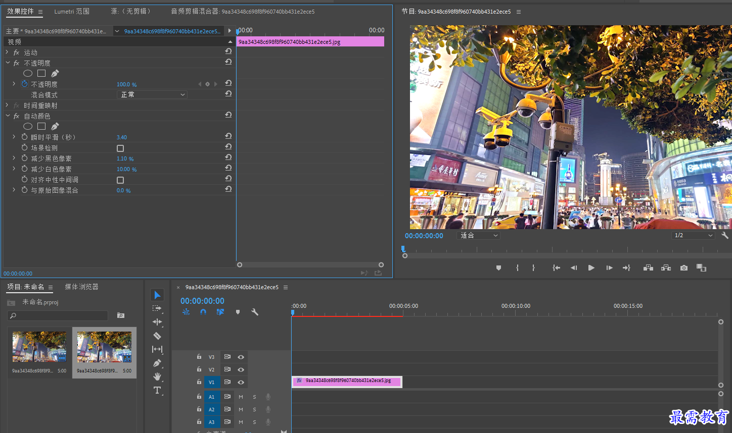The width and height of the screenshot is (732, 433).
Task: Toggle linked selection in timeline
Action: coord(220,312)
